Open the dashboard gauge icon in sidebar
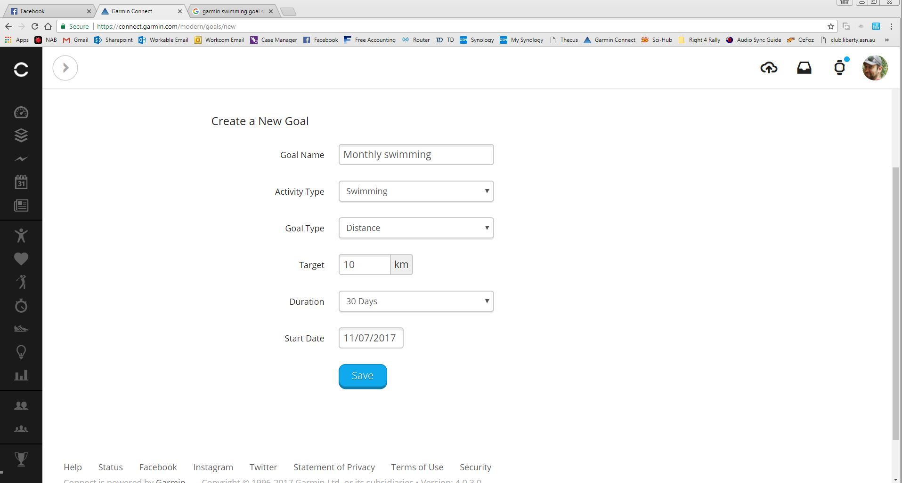Screen dimensions: 902x483 (x=21, y=112)
